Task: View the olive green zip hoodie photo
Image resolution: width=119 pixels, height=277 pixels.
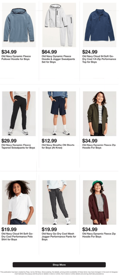Action: pos(100,114)
